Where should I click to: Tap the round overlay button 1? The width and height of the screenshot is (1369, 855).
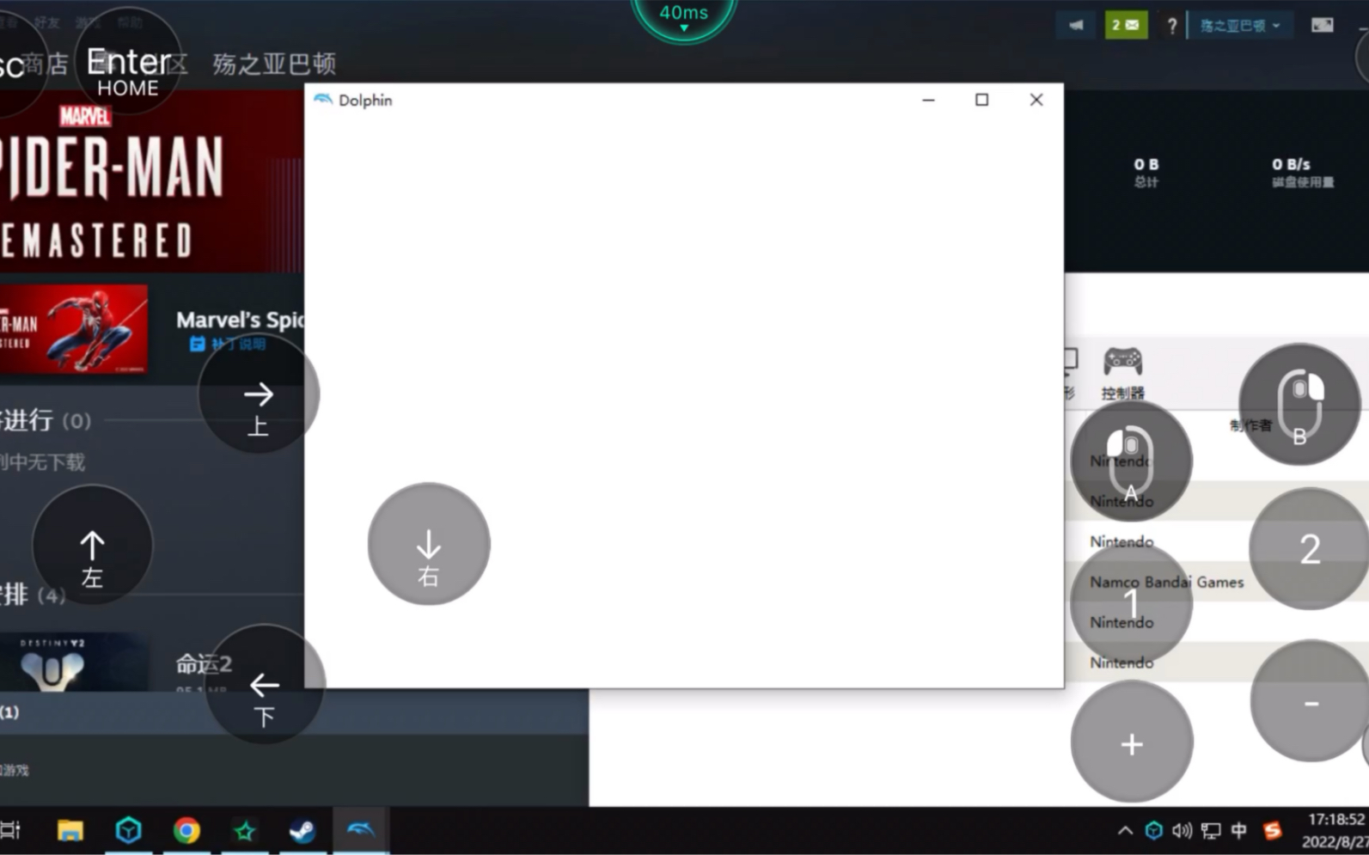[1131, 603]
